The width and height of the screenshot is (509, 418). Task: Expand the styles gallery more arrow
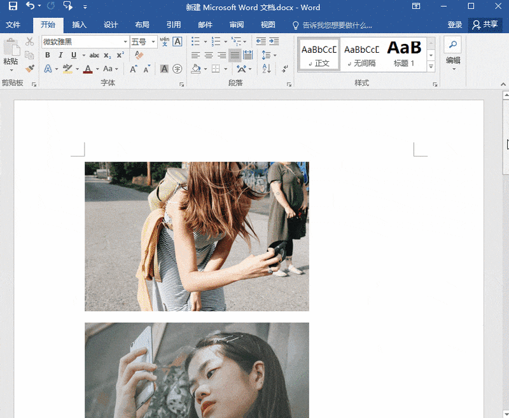(431, 66)
